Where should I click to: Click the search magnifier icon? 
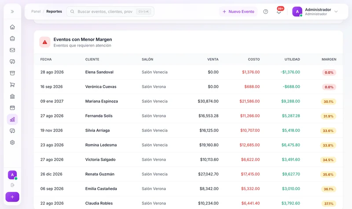tap(72, 11)
